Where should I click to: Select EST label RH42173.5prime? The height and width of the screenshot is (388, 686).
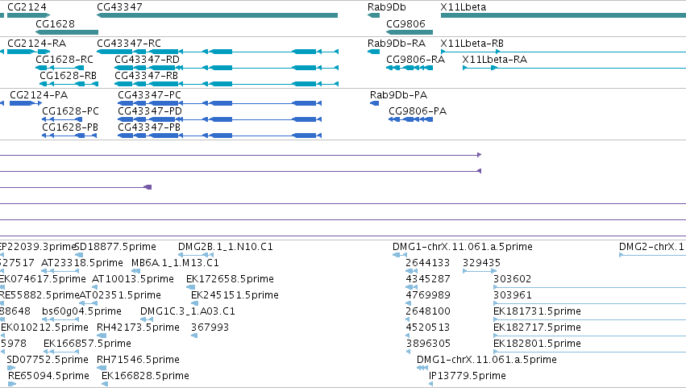139,328
